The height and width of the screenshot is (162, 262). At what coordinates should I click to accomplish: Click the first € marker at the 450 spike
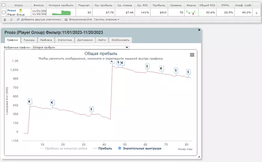tap(30, 102)
